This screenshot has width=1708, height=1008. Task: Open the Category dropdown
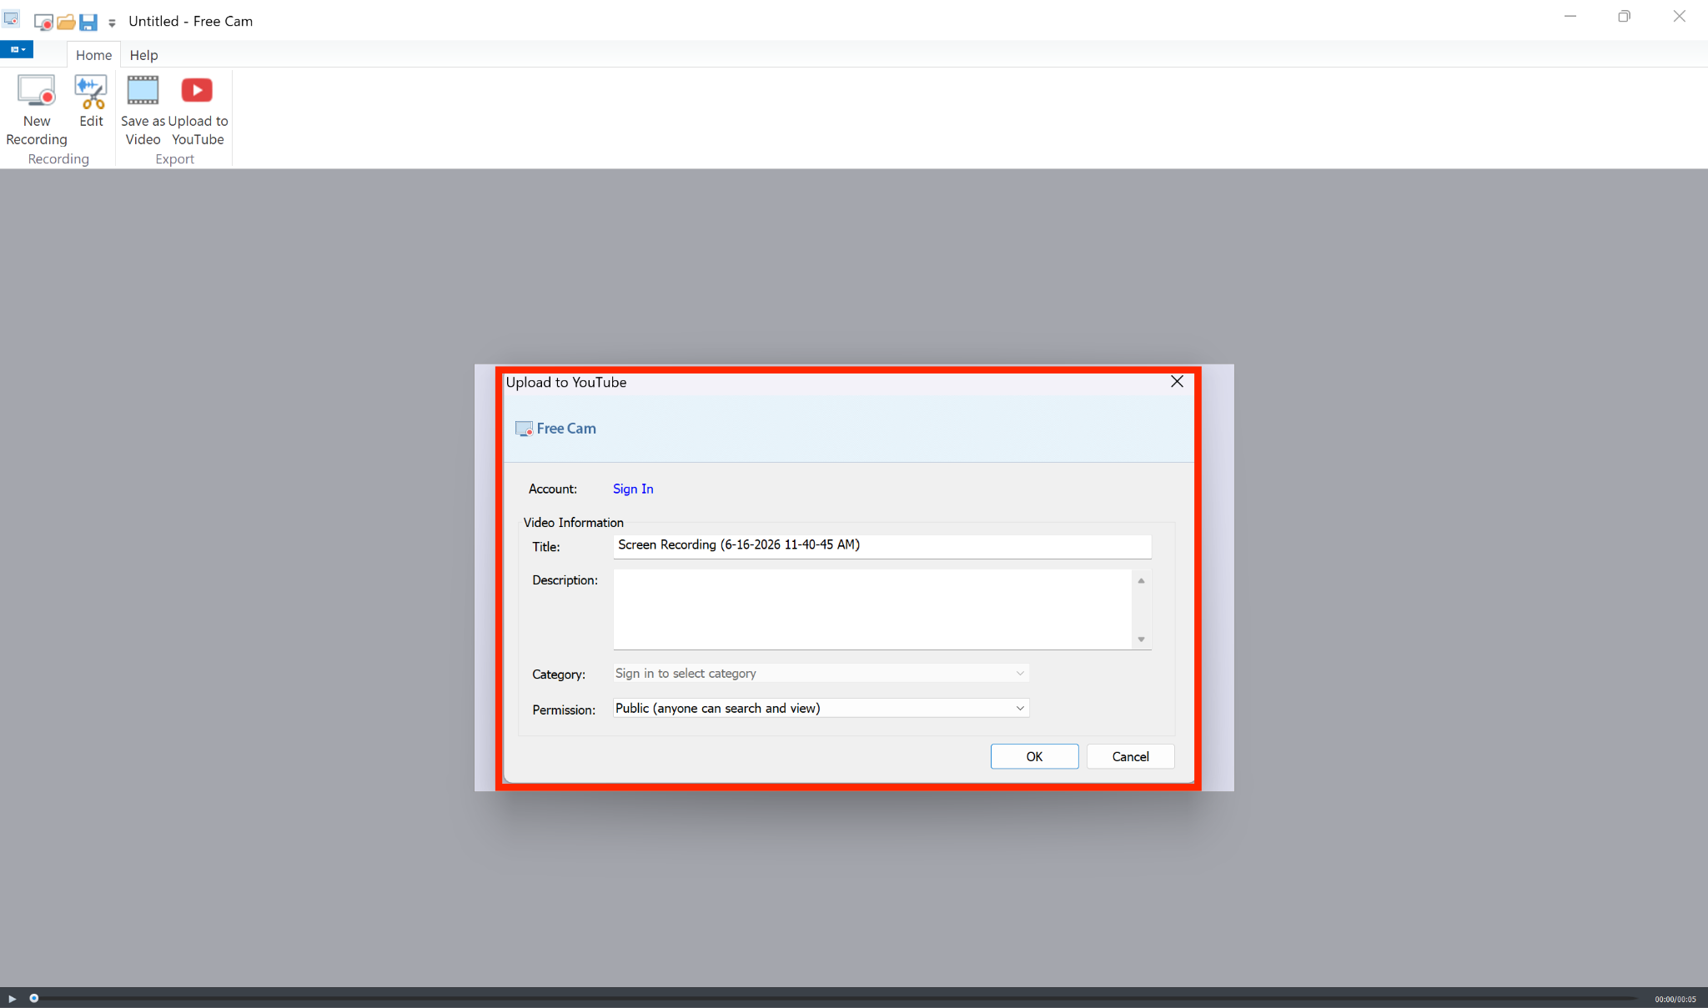(821, 673)
